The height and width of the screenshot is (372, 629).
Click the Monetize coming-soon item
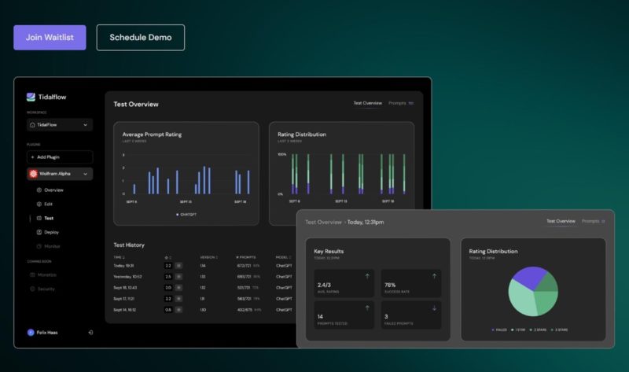click(x=43, y=275)
